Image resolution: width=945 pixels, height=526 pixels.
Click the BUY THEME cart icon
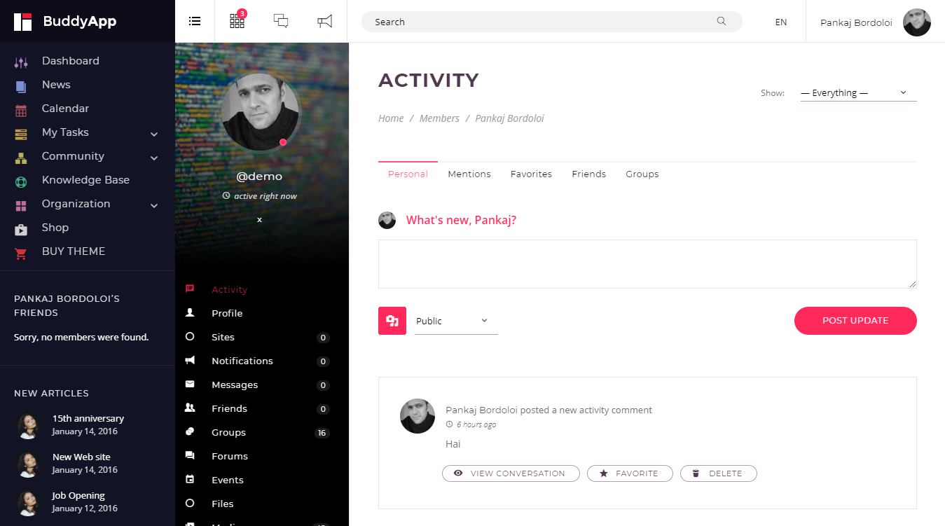pyautogui.click(x=21, y=252)
